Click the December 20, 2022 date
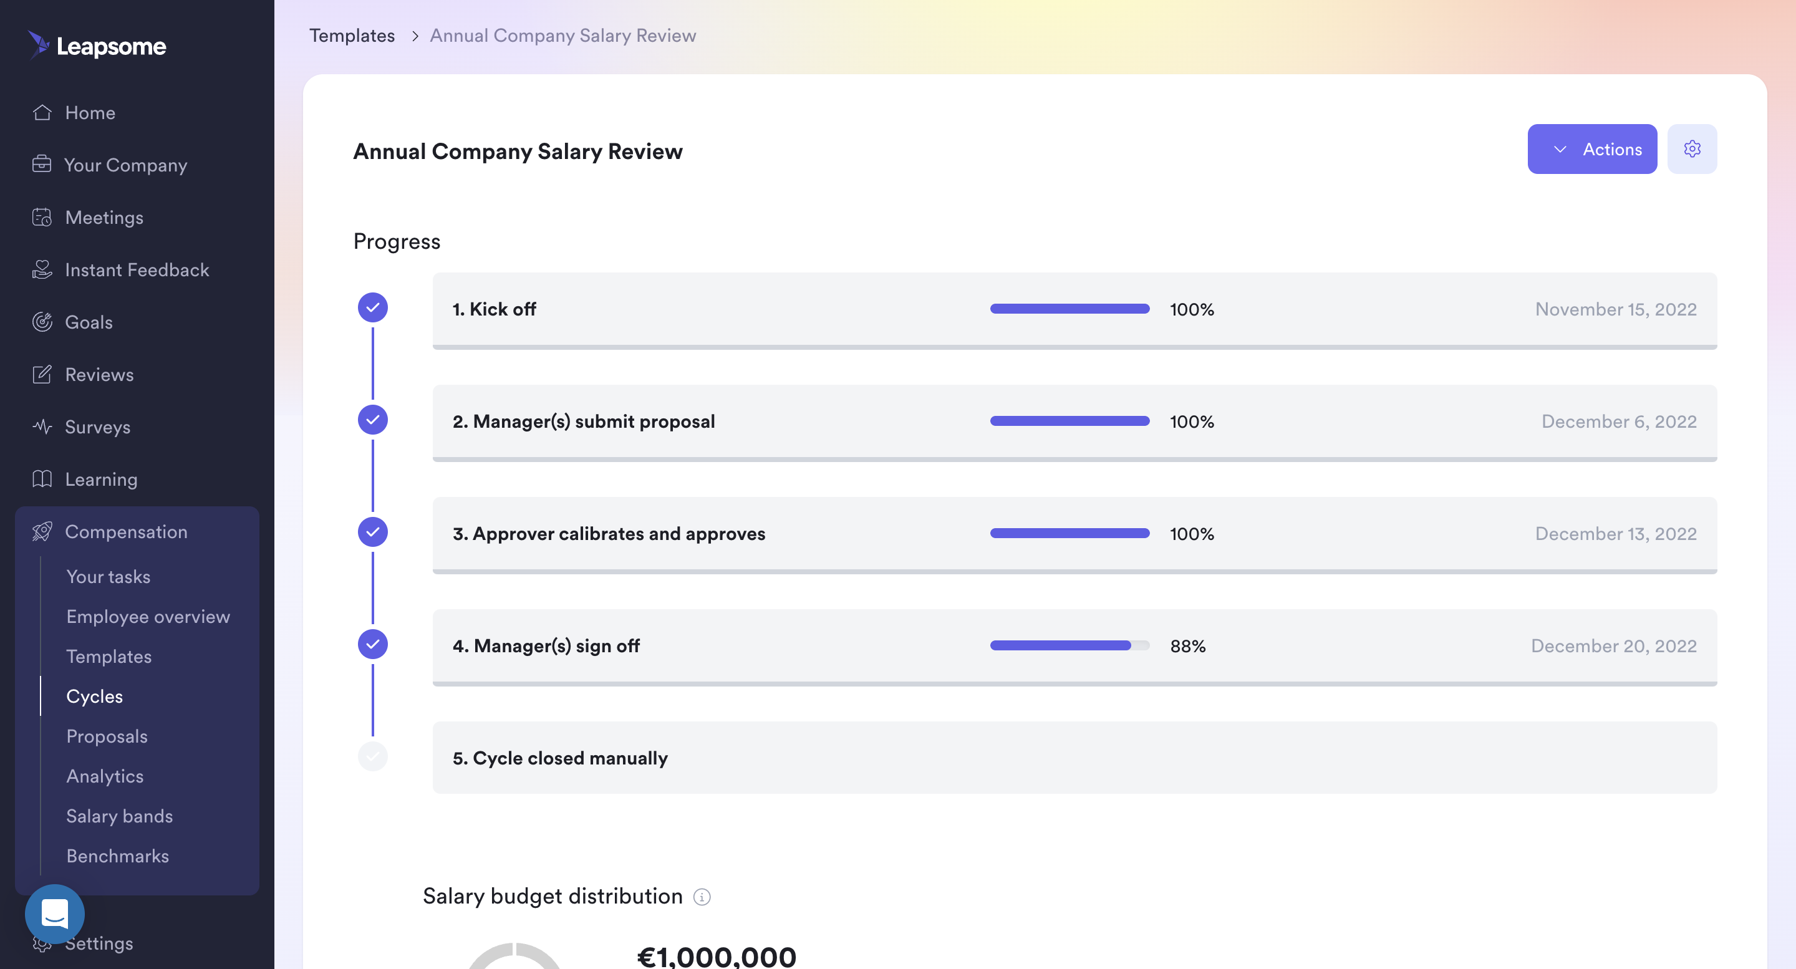 point(1613,645)
